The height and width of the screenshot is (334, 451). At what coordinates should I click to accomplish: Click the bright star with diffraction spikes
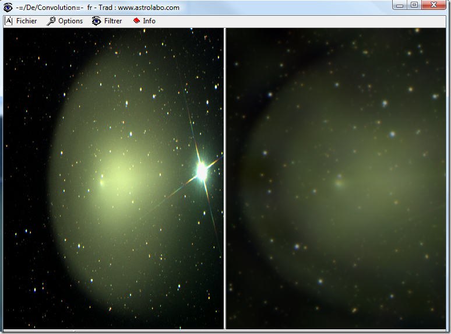202,171
